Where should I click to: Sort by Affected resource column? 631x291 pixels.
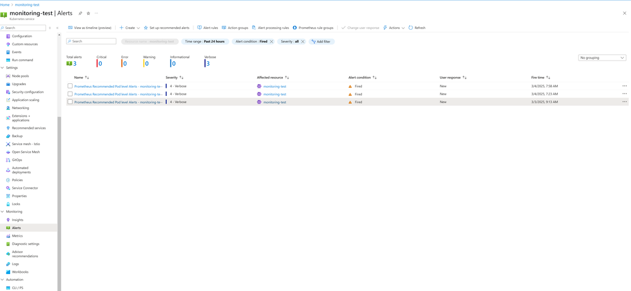coord(273,77)
